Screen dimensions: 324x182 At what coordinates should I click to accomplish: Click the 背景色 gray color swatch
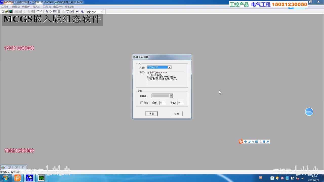(x=160, y=96)
